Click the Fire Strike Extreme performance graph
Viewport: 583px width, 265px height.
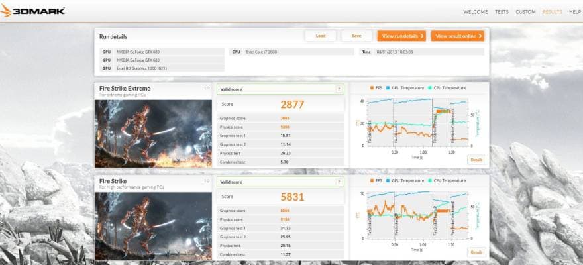(417, 123)
